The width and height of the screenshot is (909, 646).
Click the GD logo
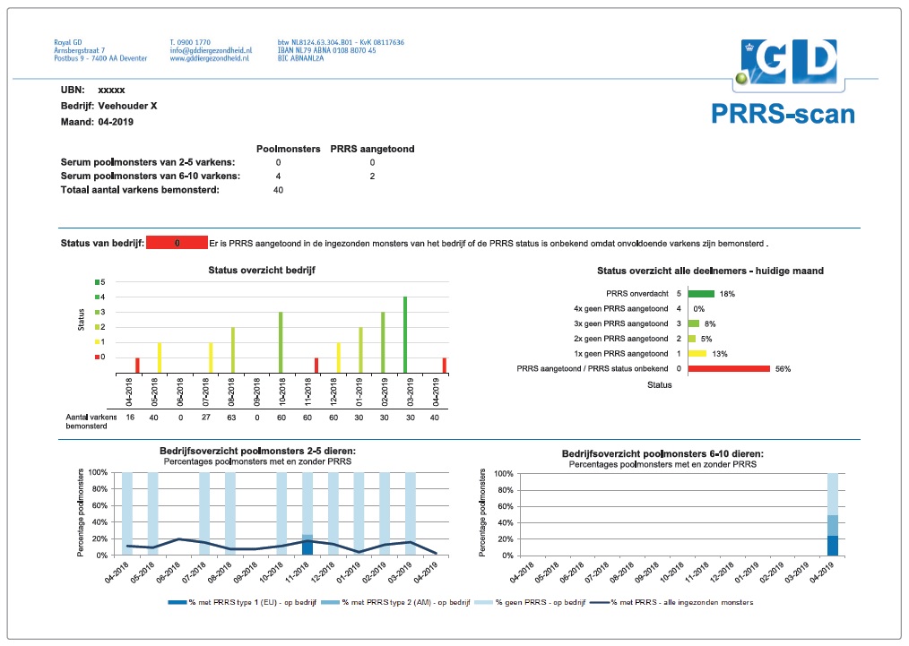click(790, 63)
